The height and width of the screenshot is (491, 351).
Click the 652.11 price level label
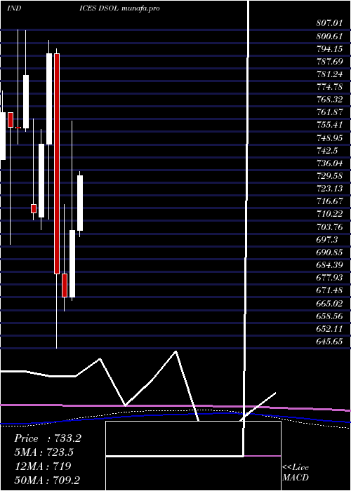[x=329, y=328]
